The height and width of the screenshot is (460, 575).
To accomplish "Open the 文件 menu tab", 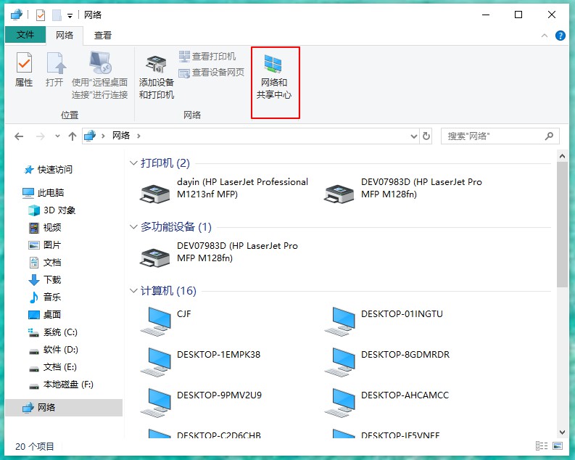I will point(25,35).
